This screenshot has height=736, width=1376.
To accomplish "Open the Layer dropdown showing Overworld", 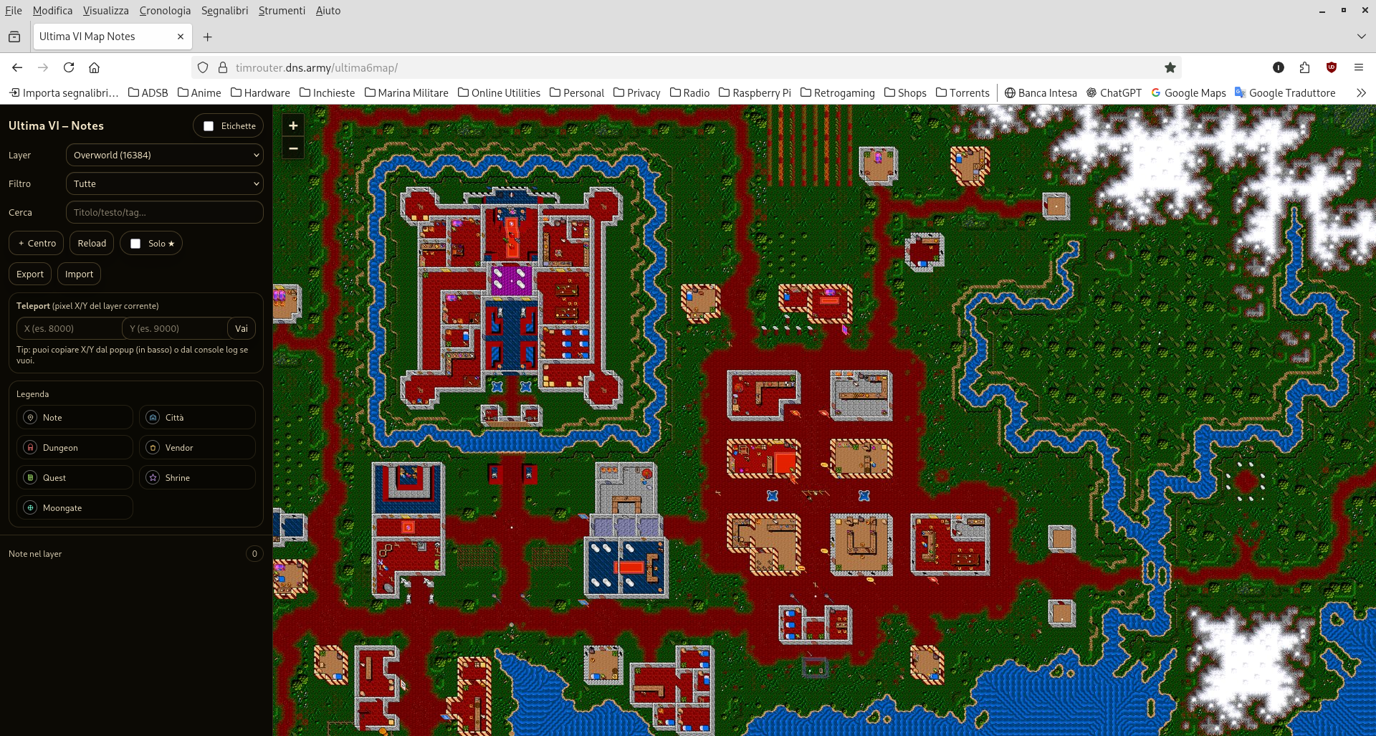I will coord(164,155).
